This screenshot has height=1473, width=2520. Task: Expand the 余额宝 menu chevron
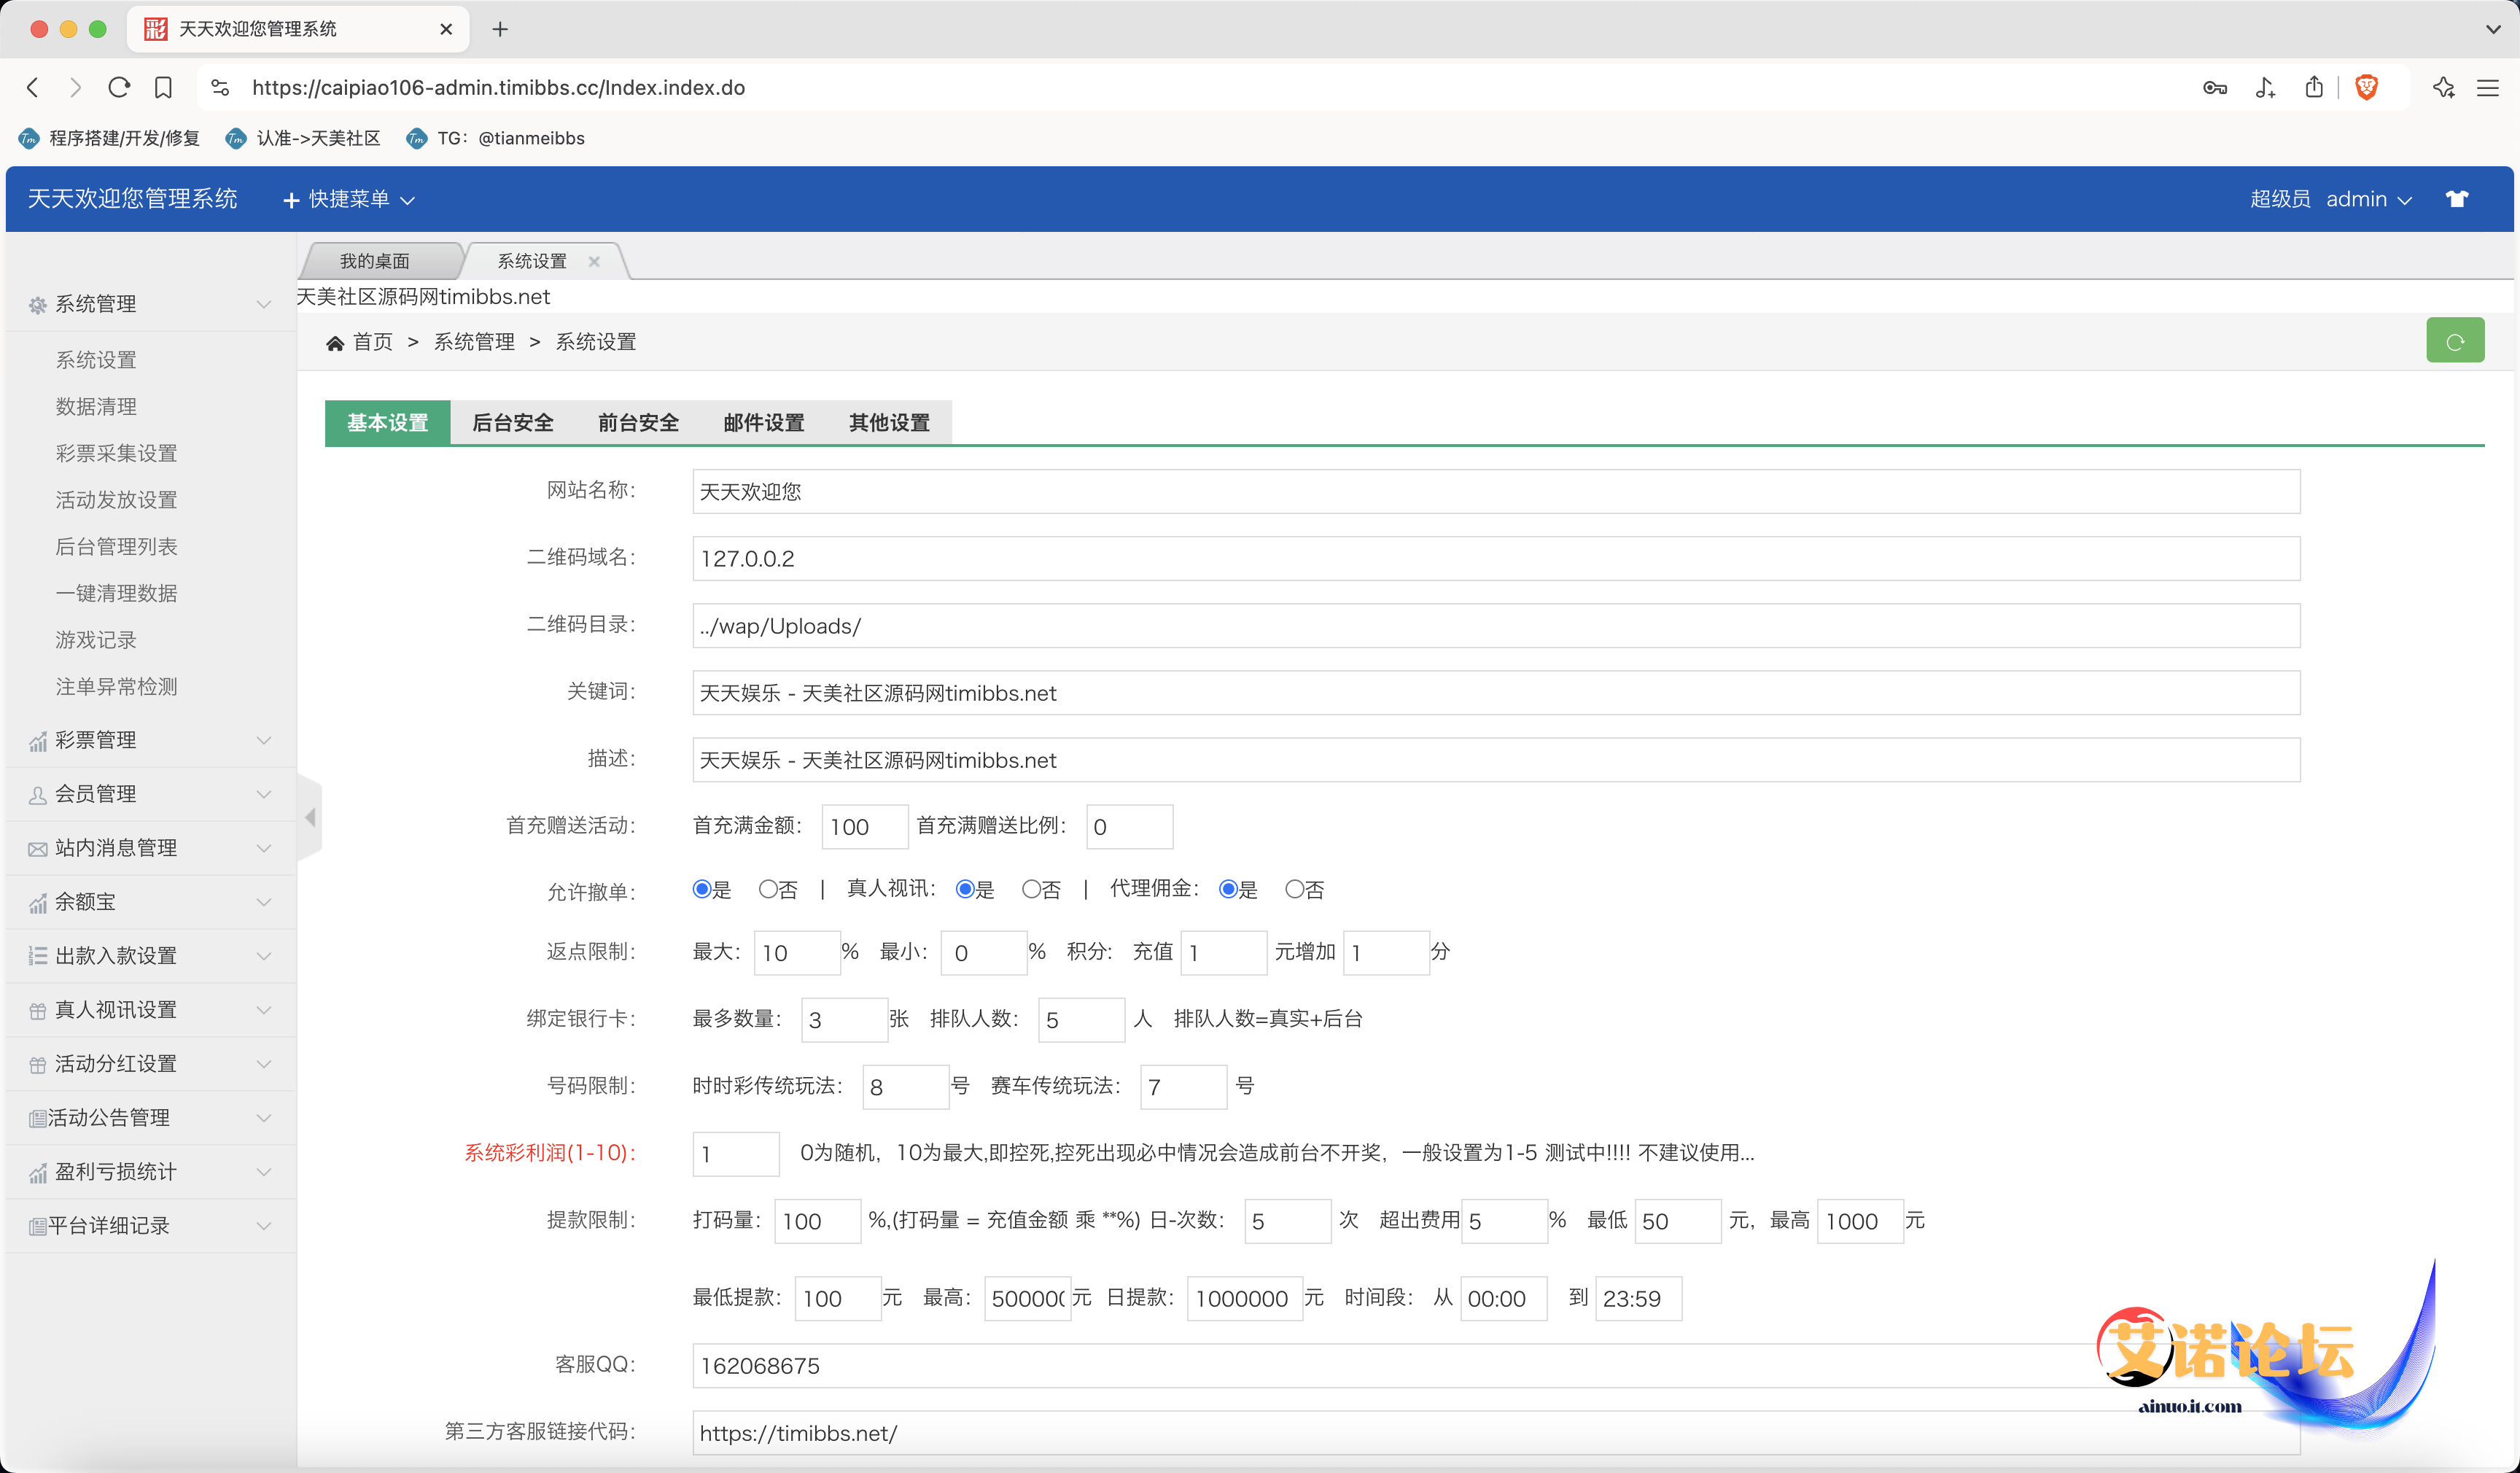[x=264, y=902]
